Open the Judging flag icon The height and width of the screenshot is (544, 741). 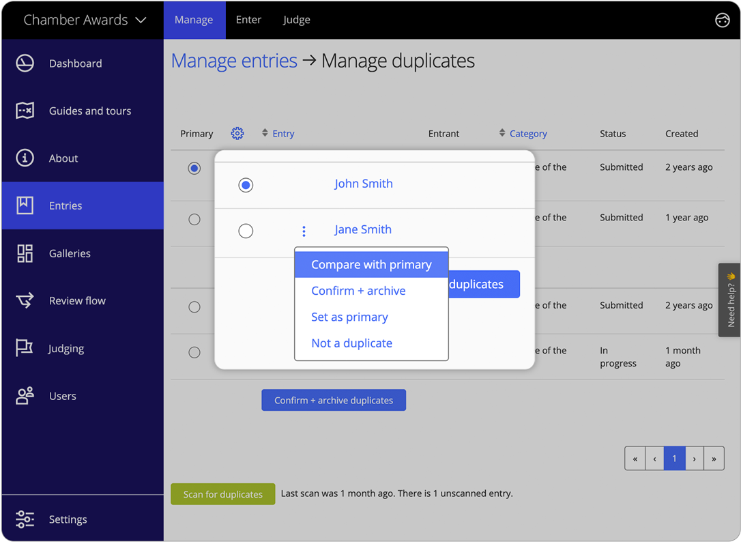coord(25,348)
